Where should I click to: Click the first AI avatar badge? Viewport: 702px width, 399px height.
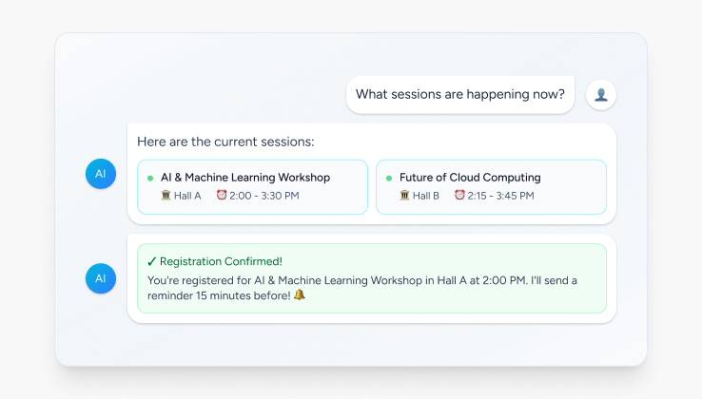tap(101, 173)
